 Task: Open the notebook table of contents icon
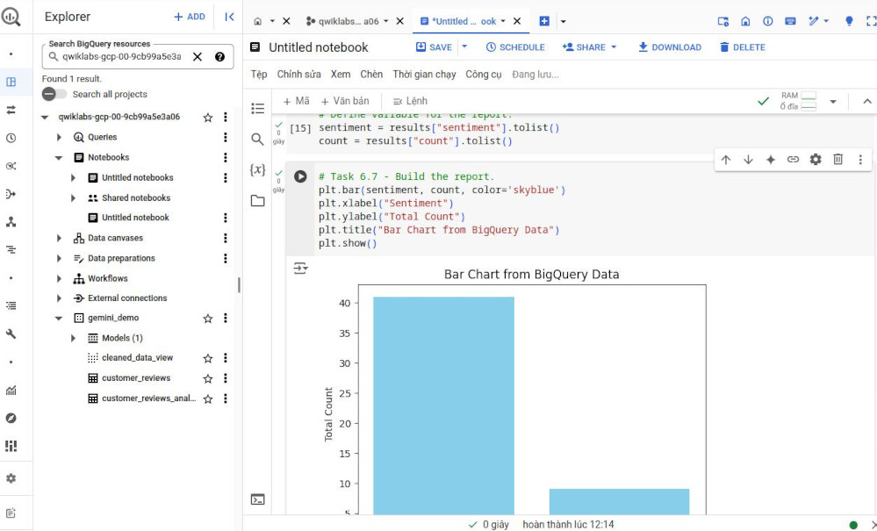tap(257, 109)
